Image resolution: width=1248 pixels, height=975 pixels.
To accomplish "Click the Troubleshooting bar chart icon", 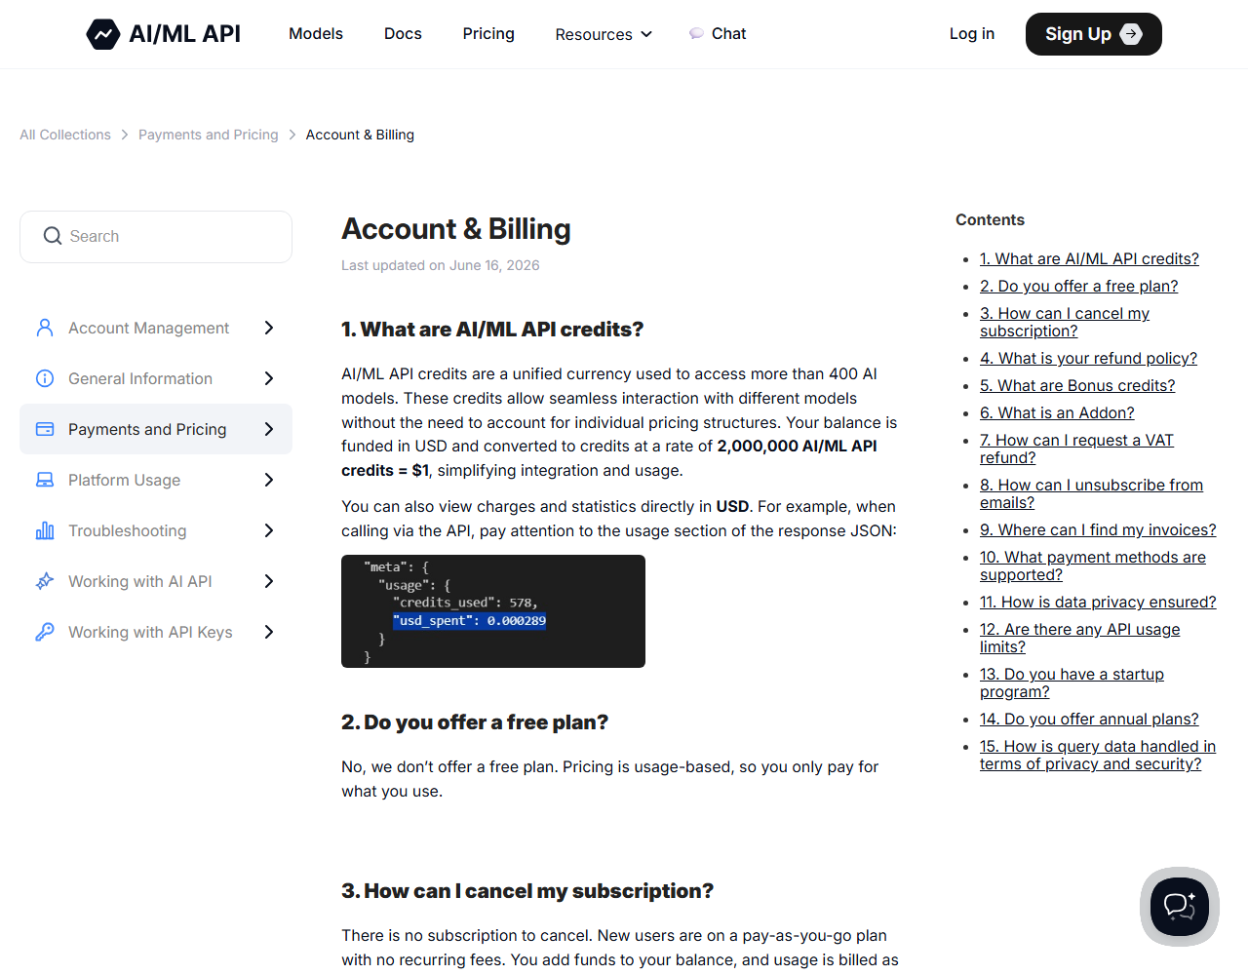I will coord(45,530).
